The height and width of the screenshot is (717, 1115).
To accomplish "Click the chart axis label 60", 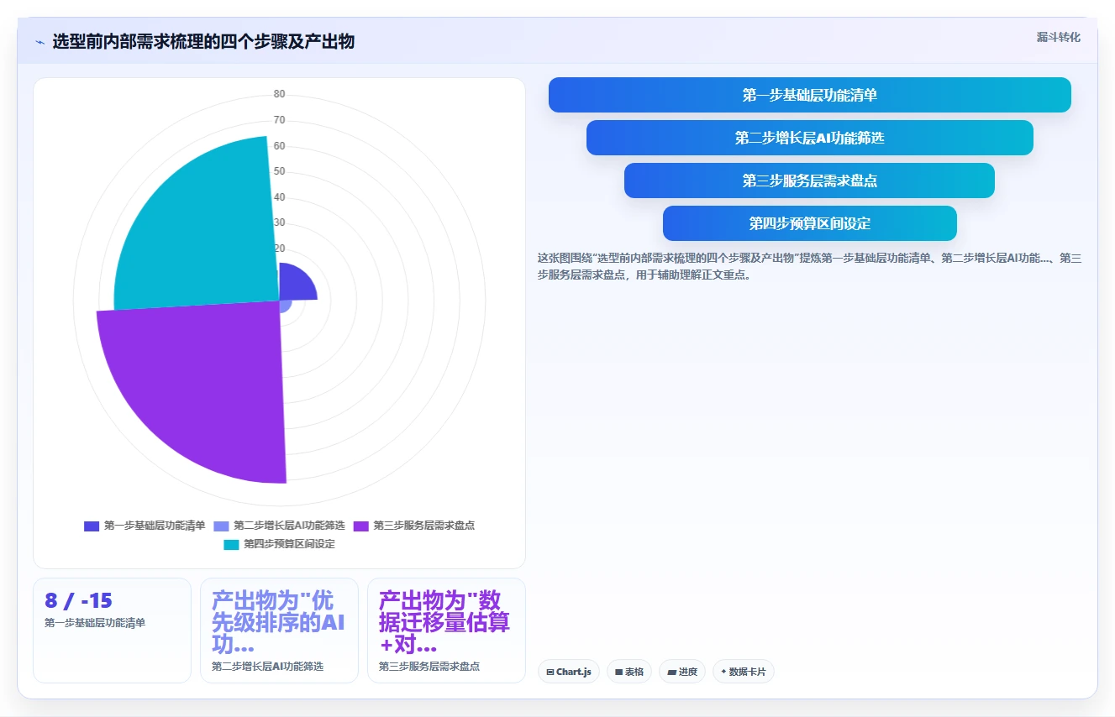I will 279,146.
